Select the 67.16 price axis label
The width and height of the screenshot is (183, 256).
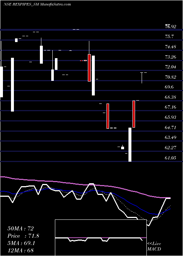tap(171, 107)
